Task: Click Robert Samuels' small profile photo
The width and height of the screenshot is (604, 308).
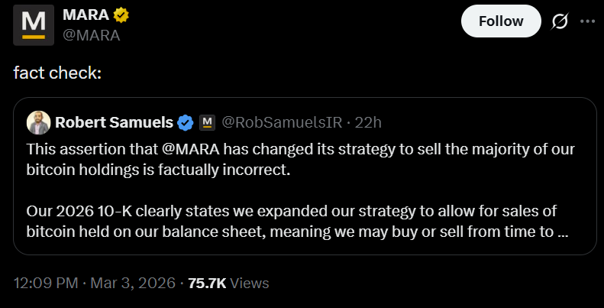Action: (x=38, y=122)
